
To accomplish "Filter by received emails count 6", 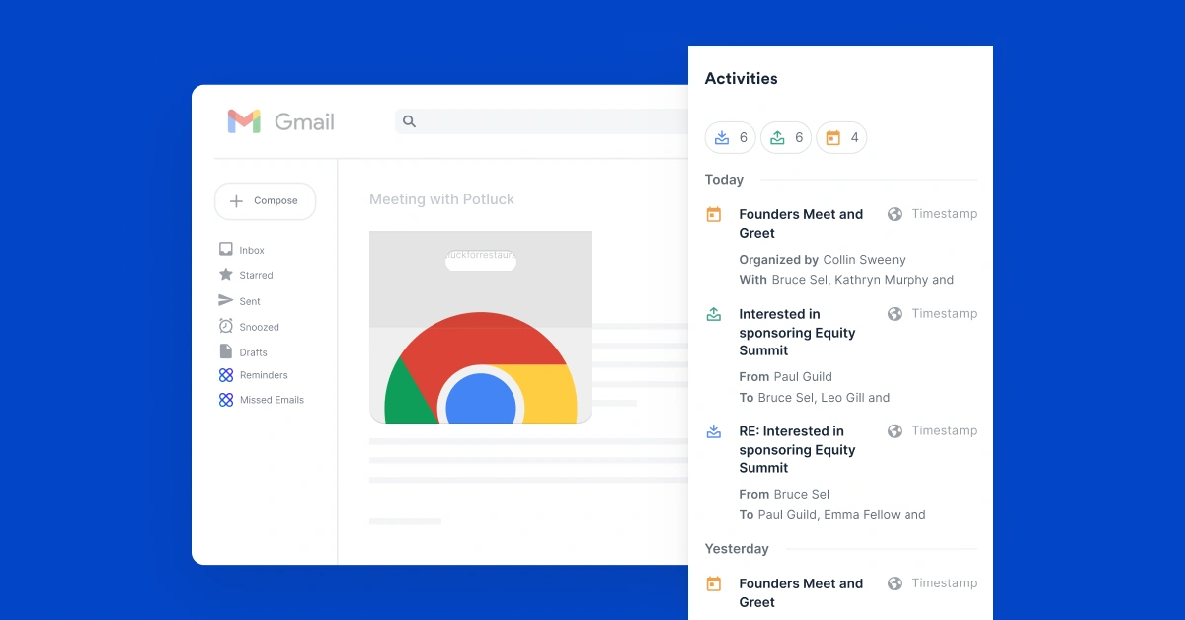I will tap(731, 138).
